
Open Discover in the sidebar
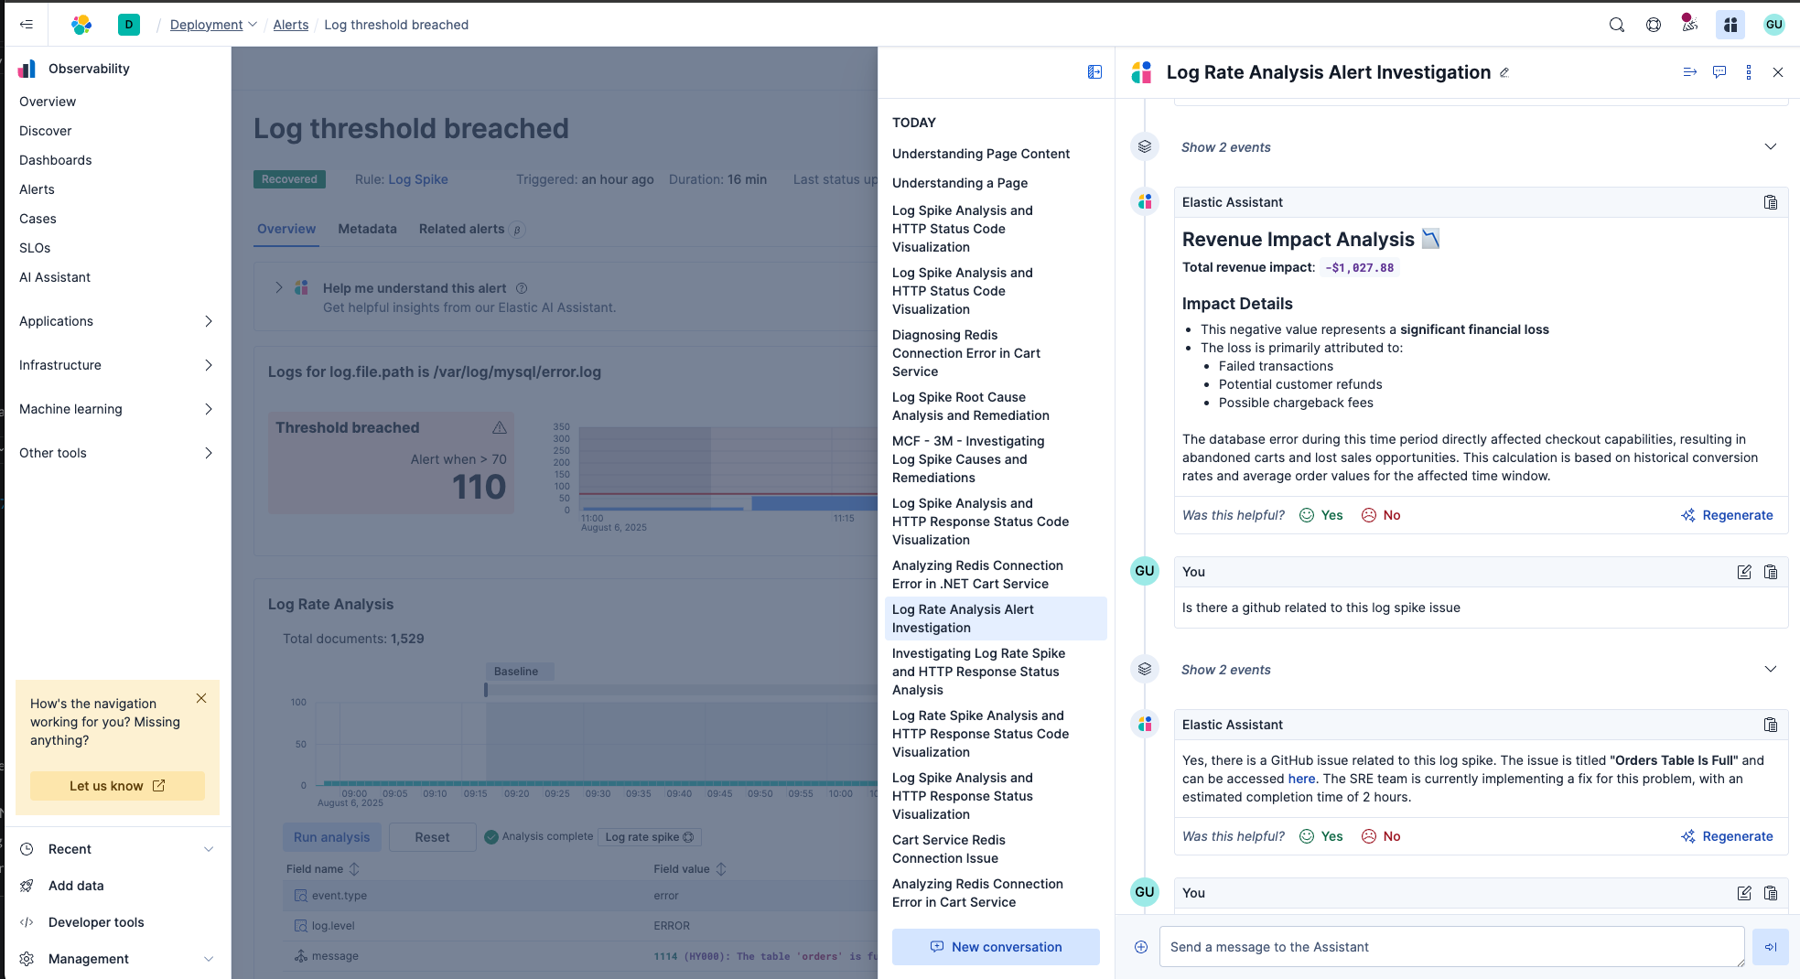click(46, 131)
